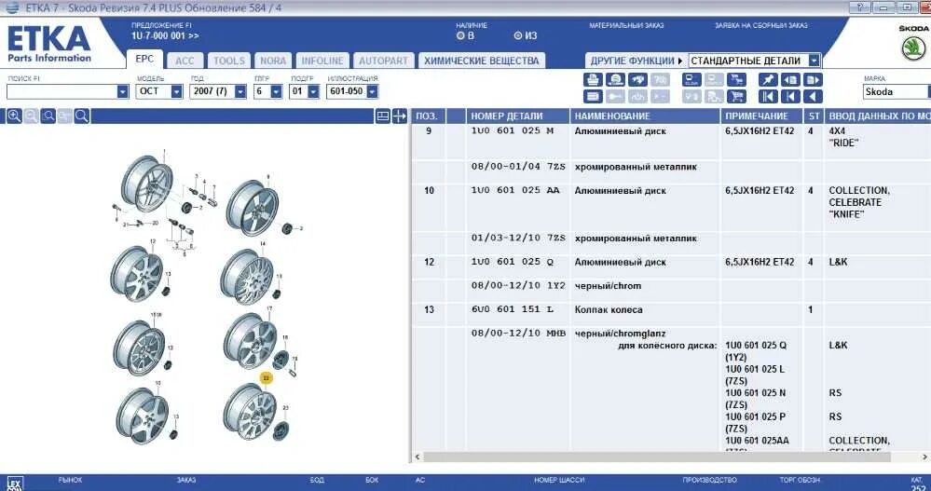Click the top-right wheel thumbnail in the illustration
The height and width of the screenshot is (491, 931).
253,209
